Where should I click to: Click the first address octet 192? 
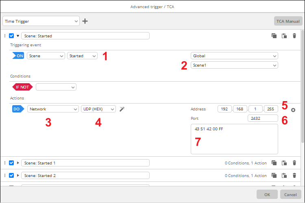point(224,109)
